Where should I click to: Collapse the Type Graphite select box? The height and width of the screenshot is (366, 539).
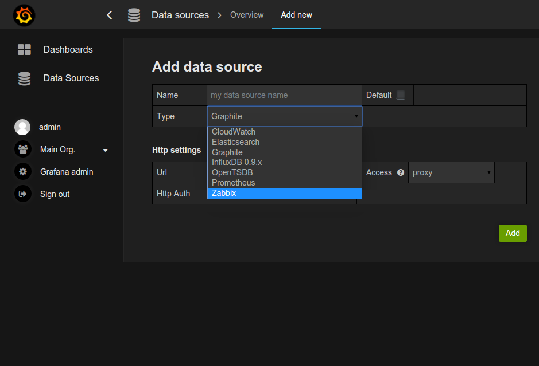coord(284,116)
